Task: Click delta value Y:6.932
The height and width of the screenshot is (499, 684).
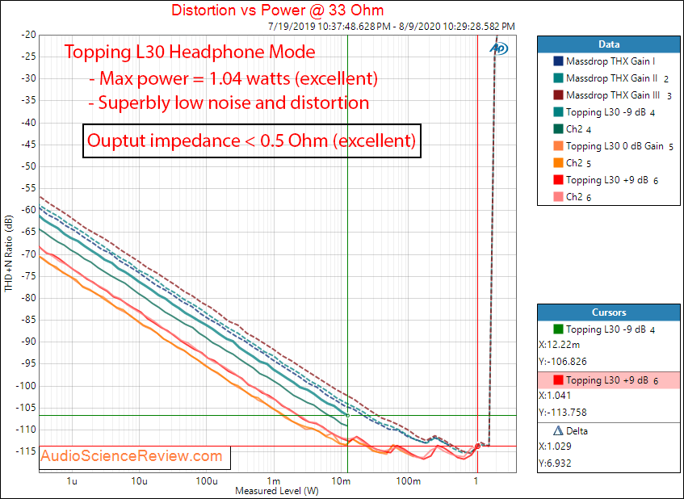Action: (x=555, y=463)
